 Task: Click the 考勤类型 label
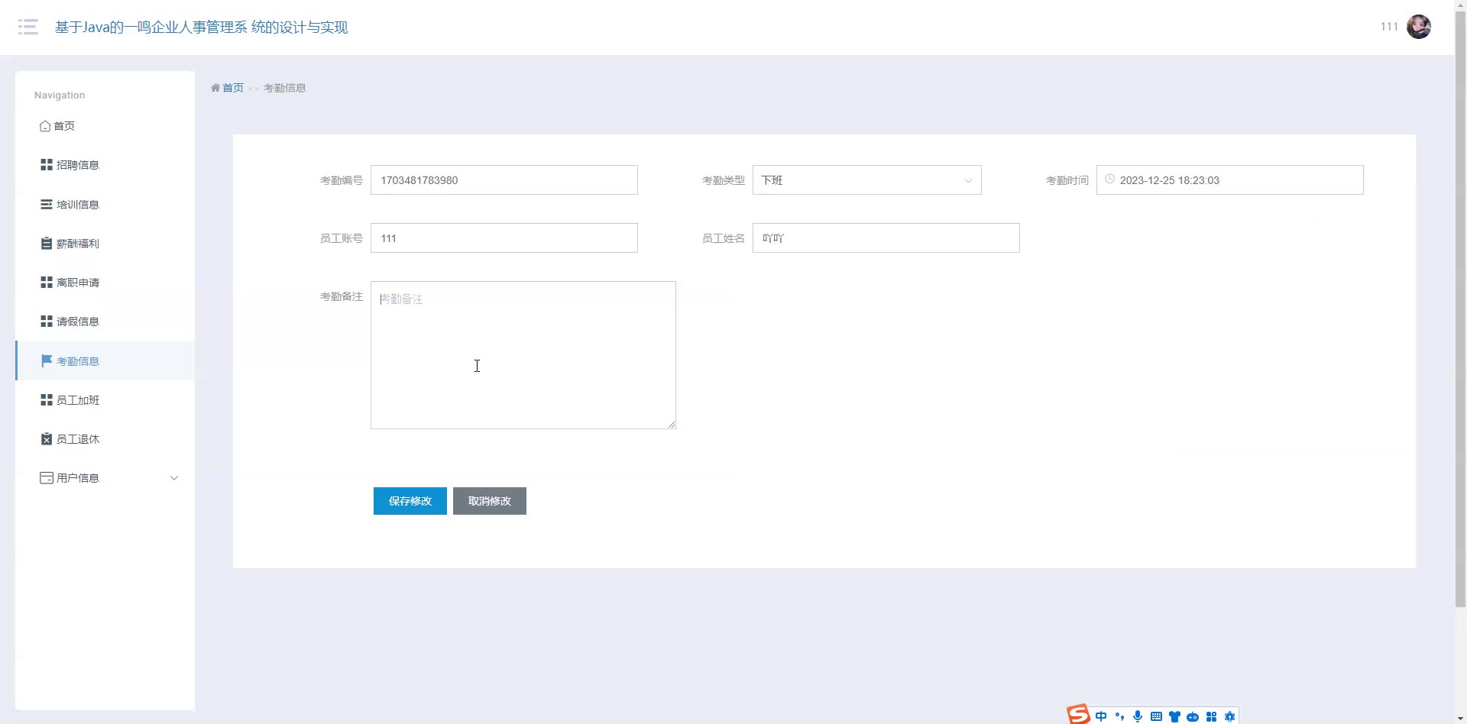pos(723,180)
